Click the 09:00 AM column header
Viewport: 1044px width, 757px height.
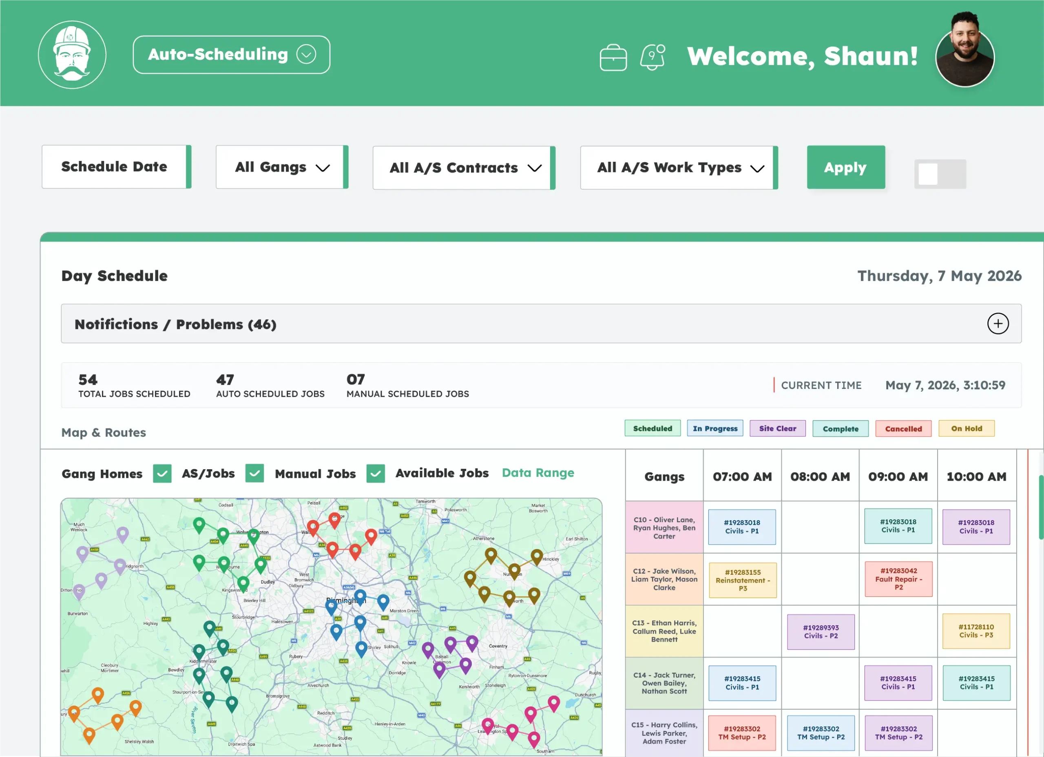(x=898, y=476)
